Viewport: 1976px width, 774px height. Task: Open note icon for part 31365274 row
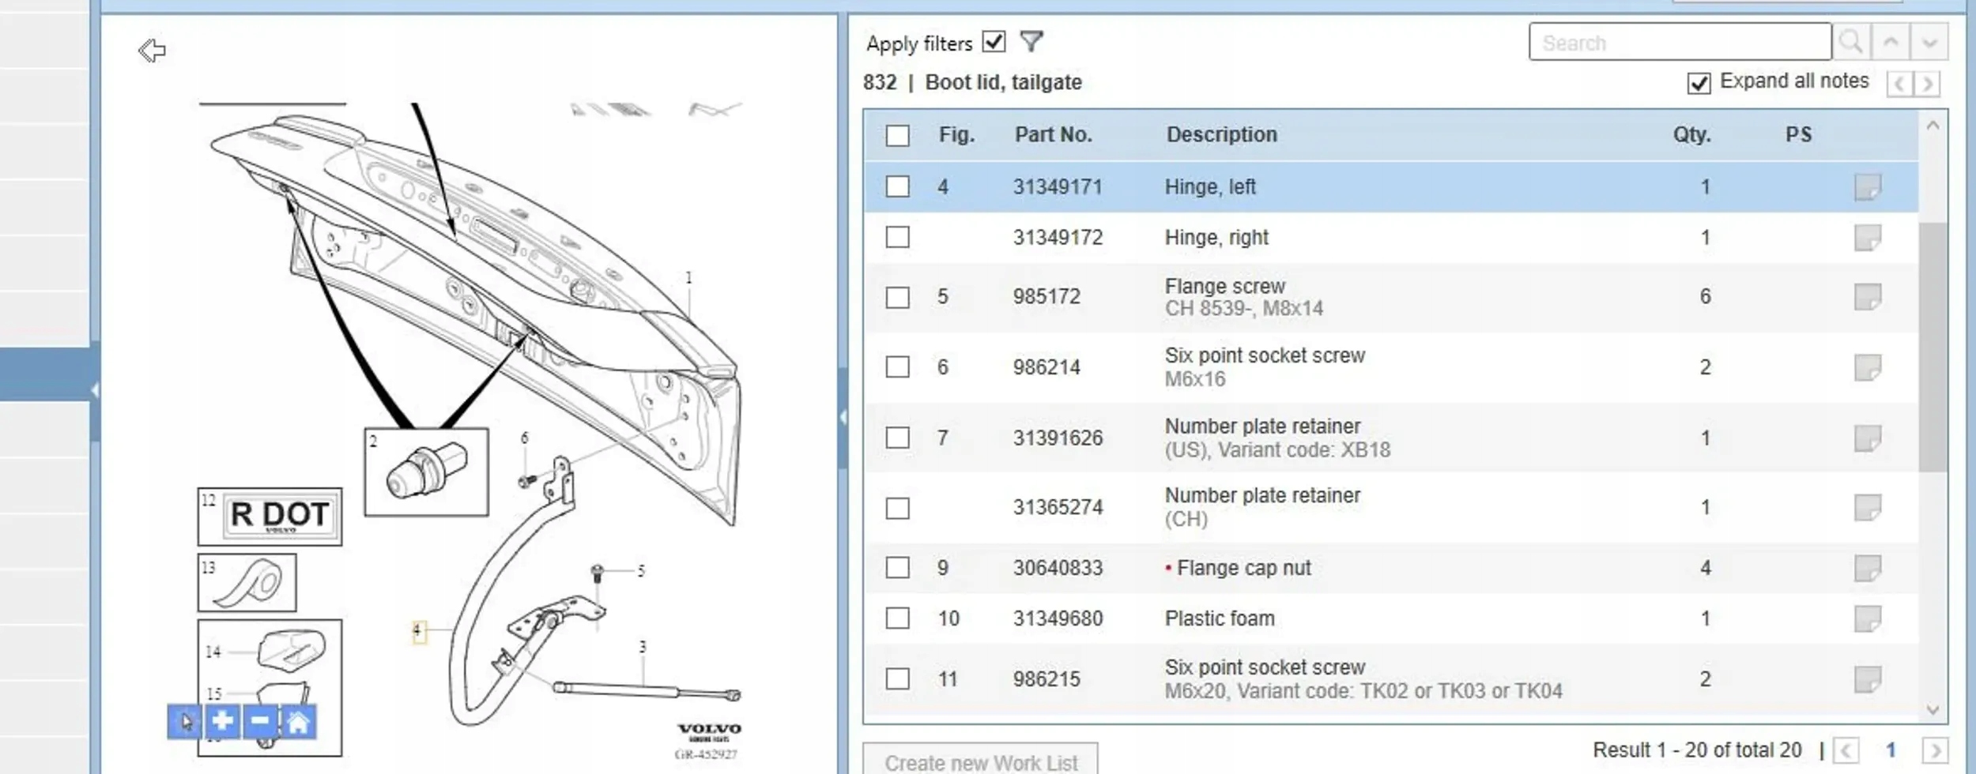click(1868, 508)
